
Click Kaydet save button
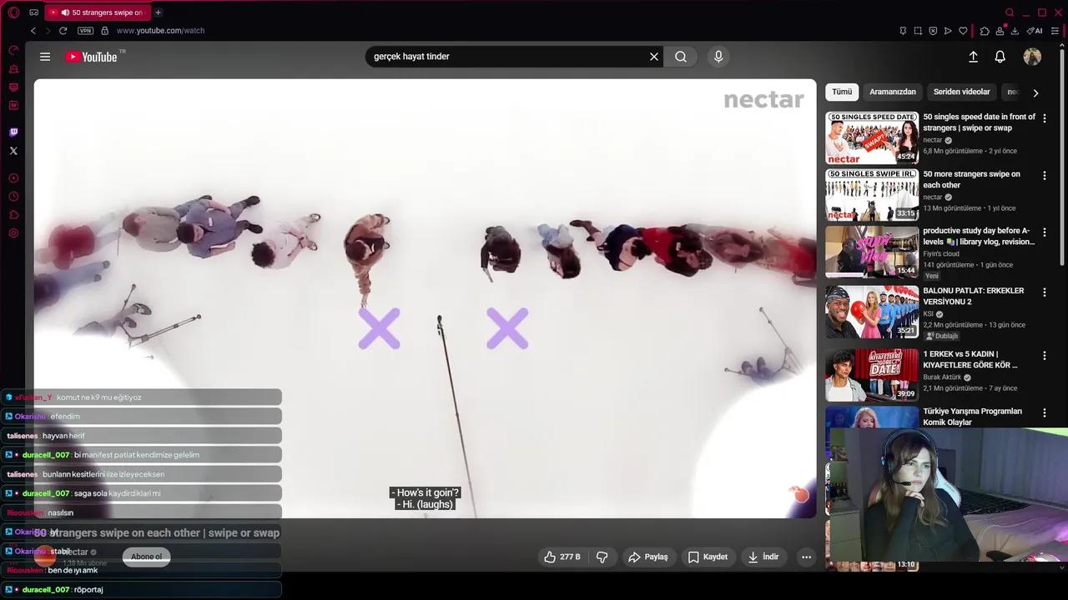pyautogui.click(x=708, y=557)
